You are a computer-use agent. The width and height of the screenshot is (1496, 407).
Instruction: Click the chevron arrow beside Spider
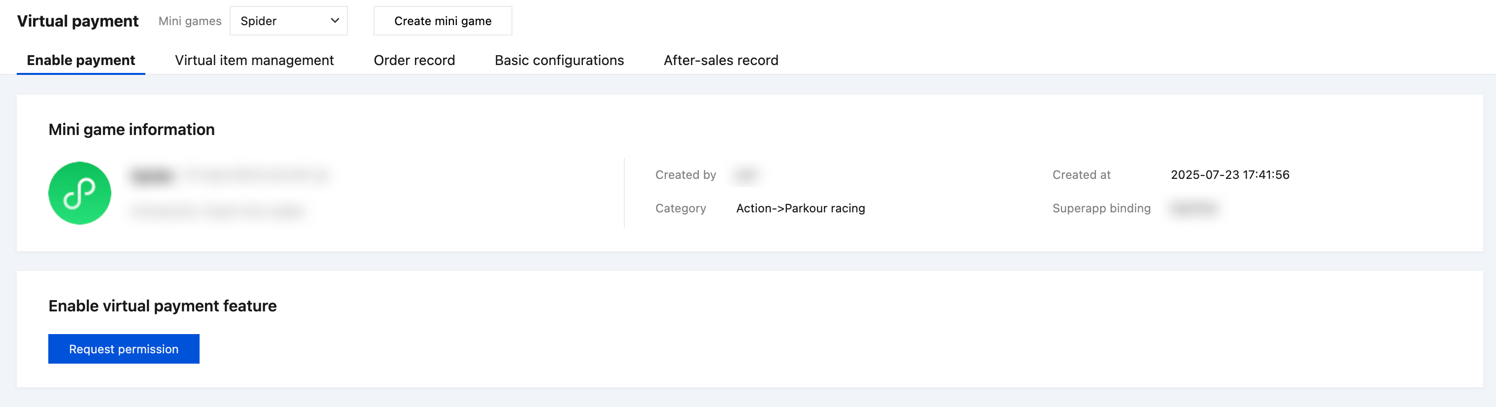(335, 21)
